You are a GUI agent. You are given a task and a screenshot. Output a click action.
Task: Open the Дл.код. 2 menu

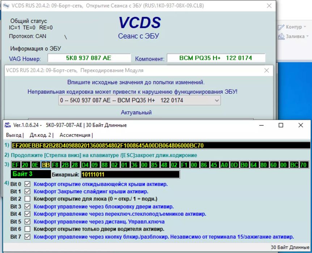pyautogui.click(x=40, y=135)
